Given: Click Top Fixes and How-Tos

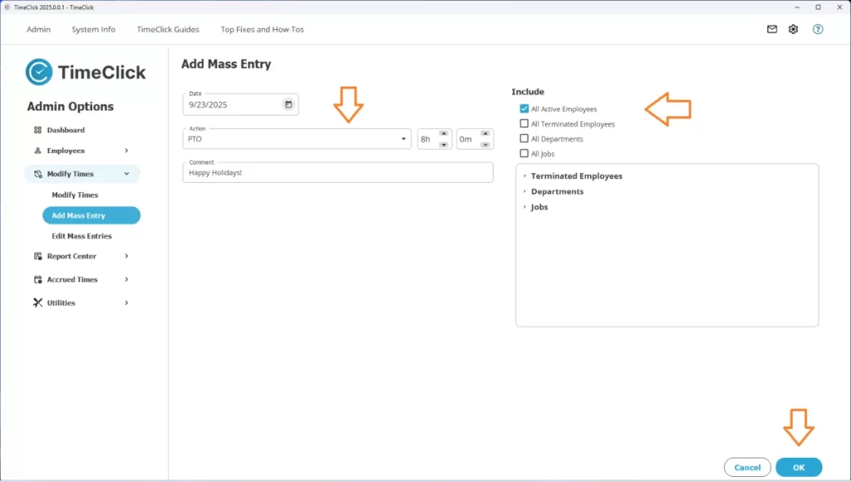Looking at the screenshot, I should pyautogui.click(x=262, y=29).
